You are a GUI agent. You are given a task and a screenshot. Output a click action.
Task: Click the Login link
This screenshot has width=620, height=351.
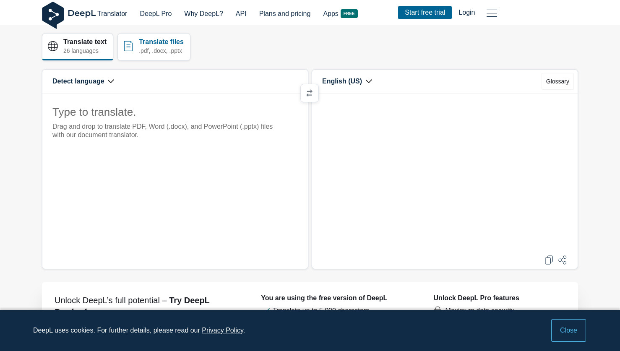pos(467,13)
